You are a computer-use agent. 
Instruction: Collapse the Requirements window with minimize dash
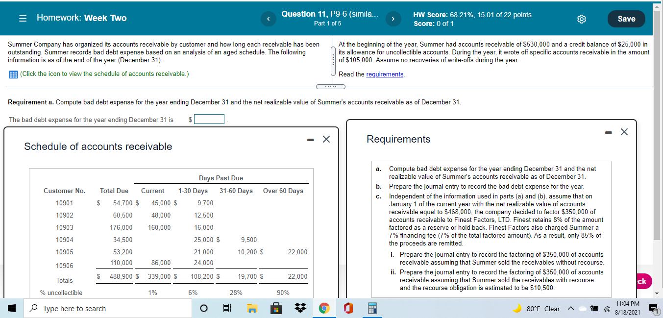[x=608, y=132]
